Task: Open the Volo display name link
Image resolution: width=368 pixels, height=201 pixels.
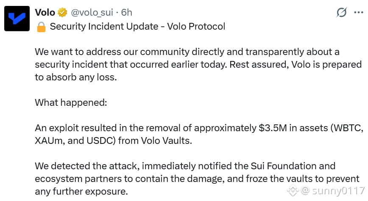Action: pos(45,12)
